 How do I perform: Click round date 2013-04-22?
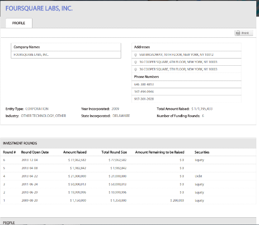(x=30, y=176)
